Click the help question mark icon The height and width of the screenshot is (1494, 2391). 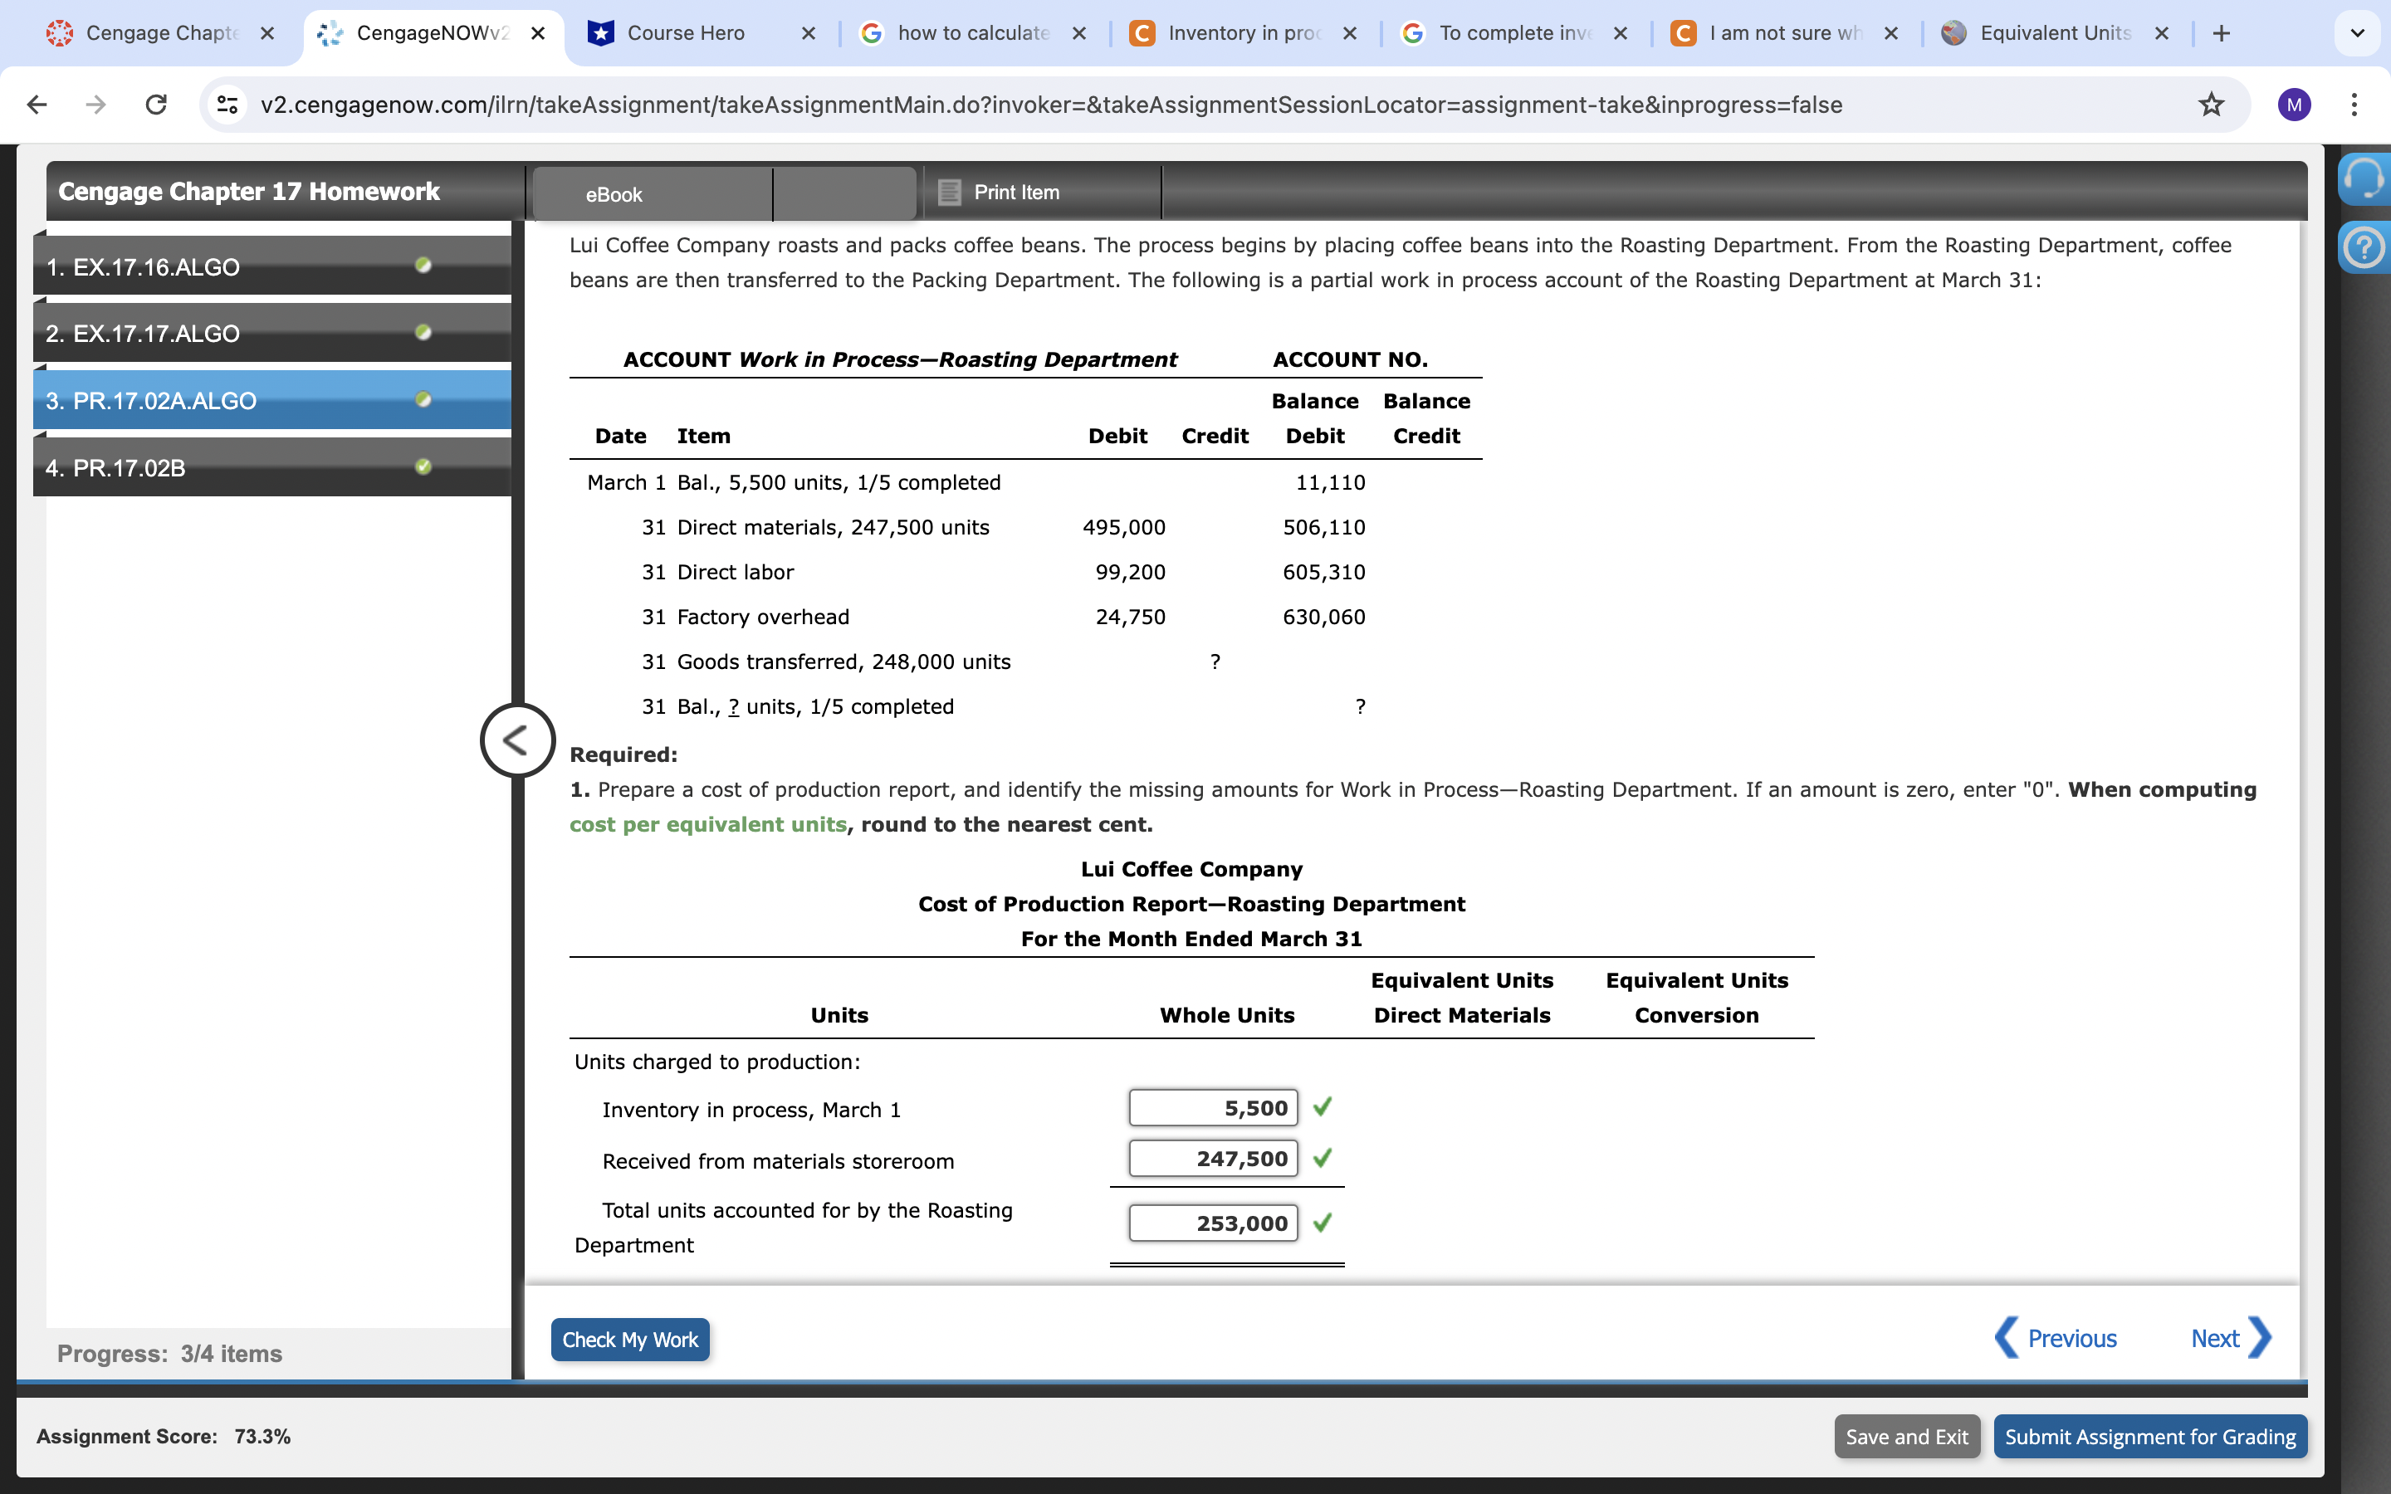click(2364, 248)
